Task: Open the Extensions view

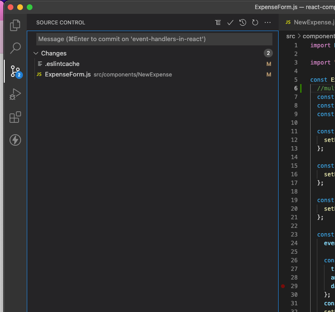Action: pos(15,117)
